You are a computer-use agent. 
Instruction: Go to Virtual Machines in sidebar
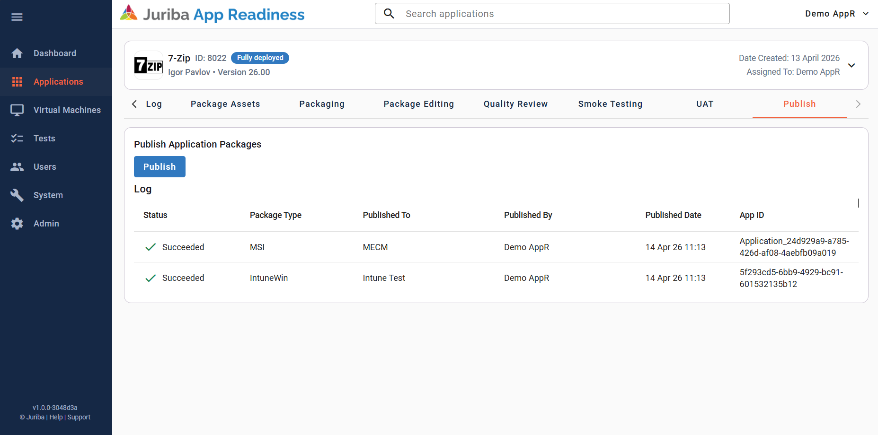[56, 110]
